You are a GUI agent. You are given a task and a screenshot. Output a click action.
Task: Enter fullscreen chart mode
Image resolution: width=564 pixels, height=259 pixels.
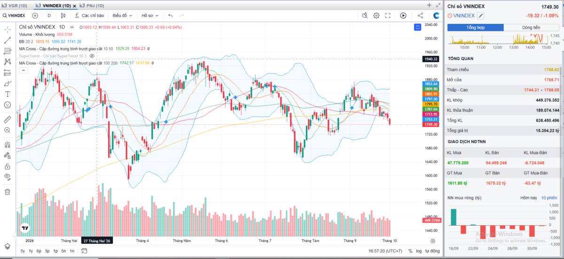(x=388, y=16)
